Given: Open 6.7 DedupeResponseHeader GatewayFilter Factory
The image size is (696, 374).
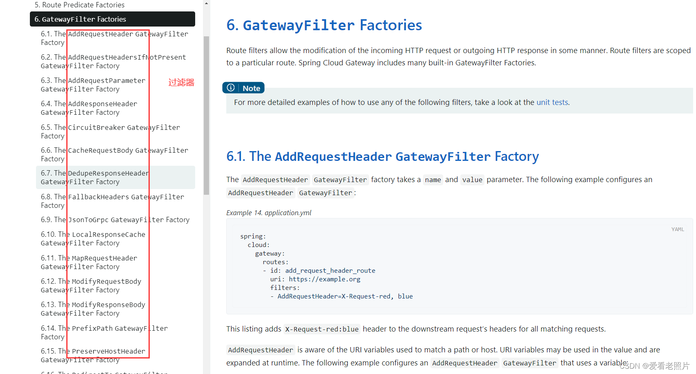Looking at the screenshot, I should [x=115, y=177].
